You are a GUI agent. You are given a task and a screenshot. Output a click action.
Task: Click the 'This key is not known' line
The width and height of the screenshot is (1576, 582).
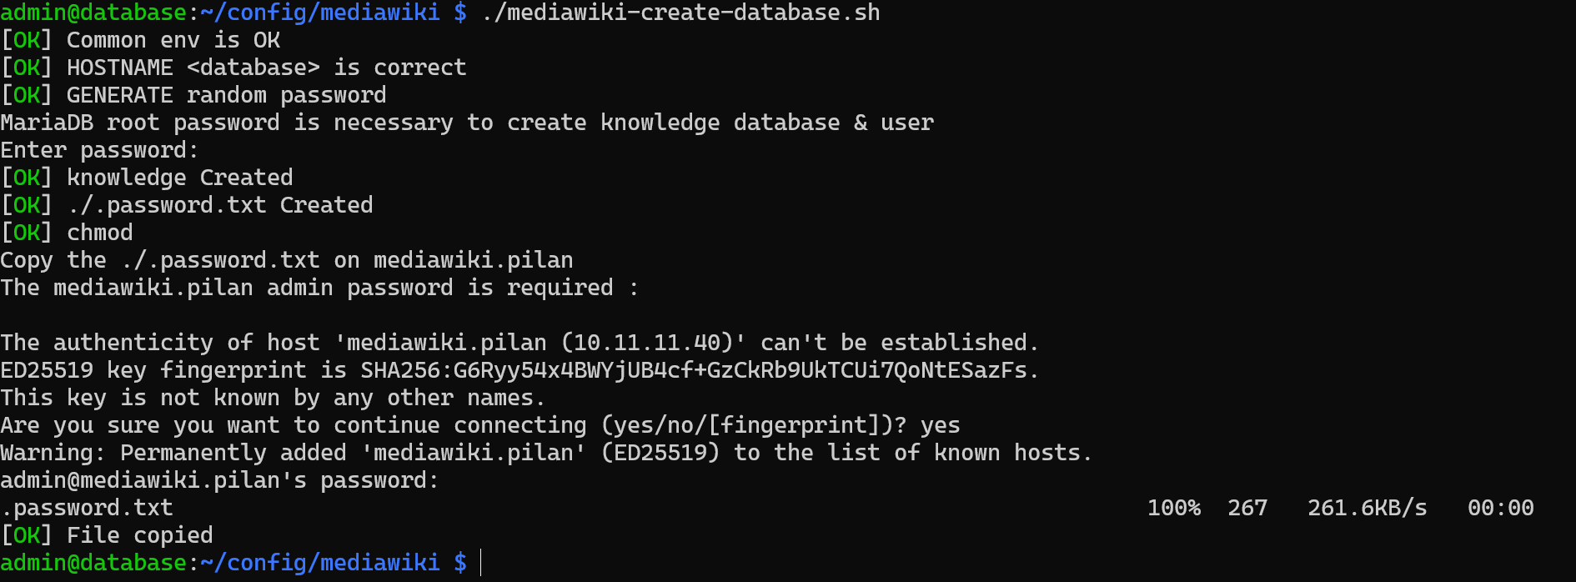[x=272, y=398]
